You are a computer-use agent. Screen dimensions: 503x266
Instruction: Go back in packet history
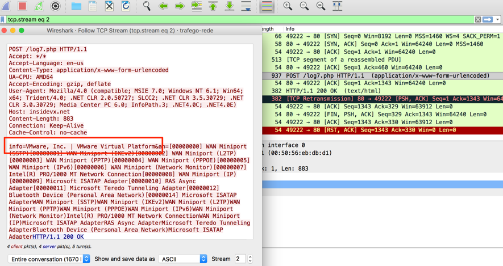click(x=163, y=6)
